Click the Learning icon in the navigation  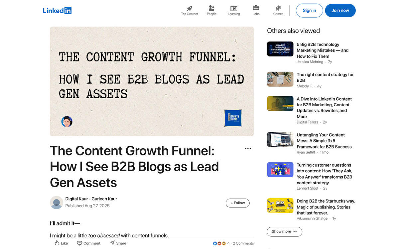pyautogui.click(x=234, y=8)
